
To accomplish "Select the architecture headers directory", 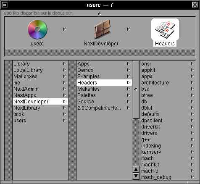I will coord(168,83).
